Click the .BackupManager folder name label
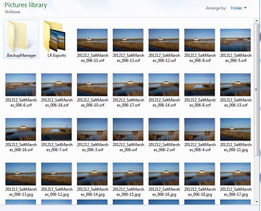Screen dimensions: 261x211 click(x=21, y=55)
